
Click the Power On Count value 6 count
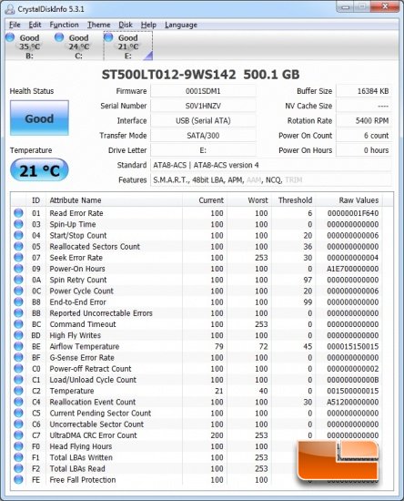[364, 136]
